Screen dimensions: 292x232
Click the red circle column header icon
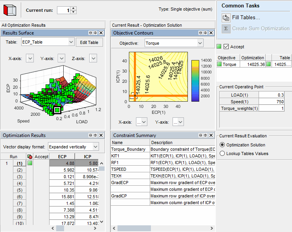pos(30,157)
